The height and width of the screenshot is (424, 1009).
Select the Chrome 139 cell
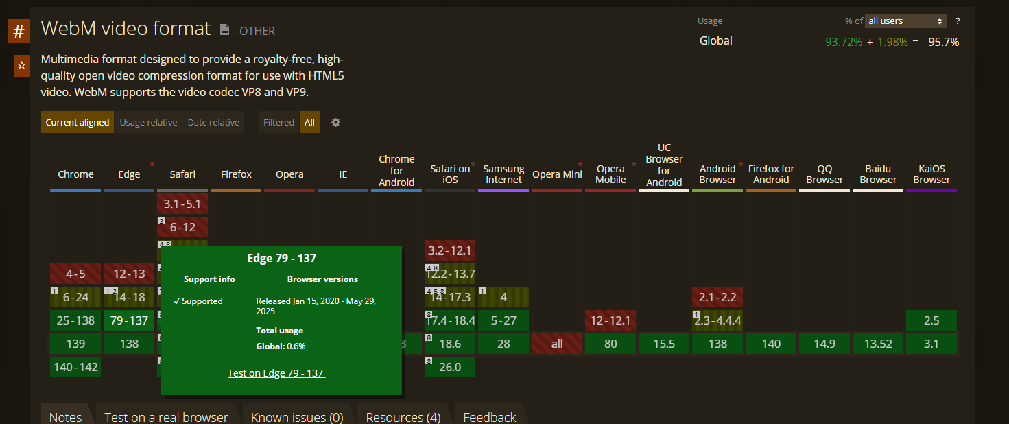pos(75,344)
